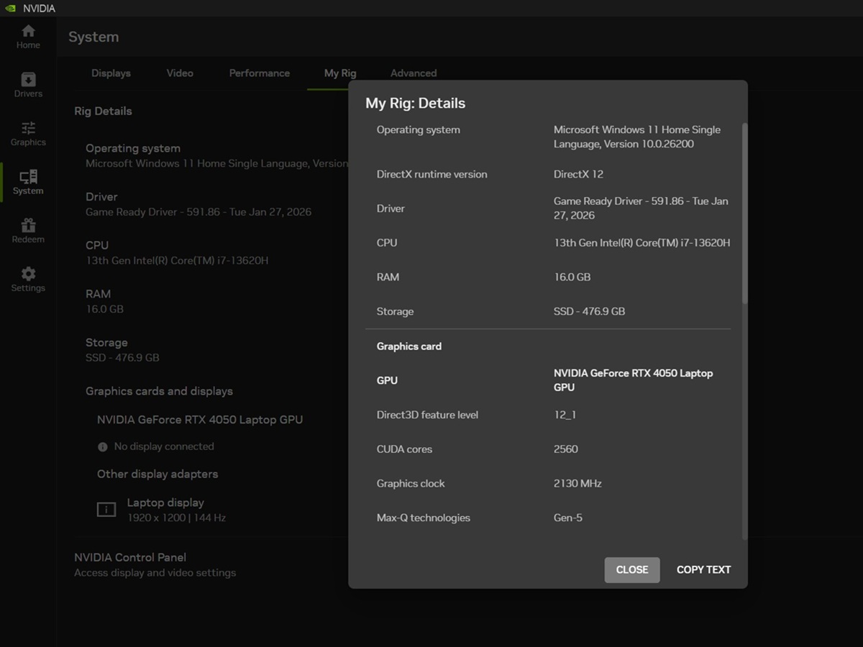Viewport: 863px width, 647px height.
Task: Click the CUDA cores value 2560
Action: pyautogui.click(x=566, y=449)
